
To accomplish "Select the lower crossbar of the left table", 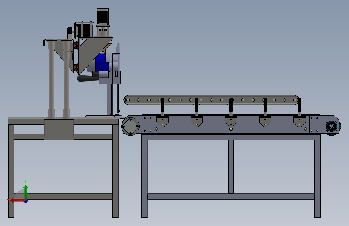I will pyautogui.click(x=64, y=197).
